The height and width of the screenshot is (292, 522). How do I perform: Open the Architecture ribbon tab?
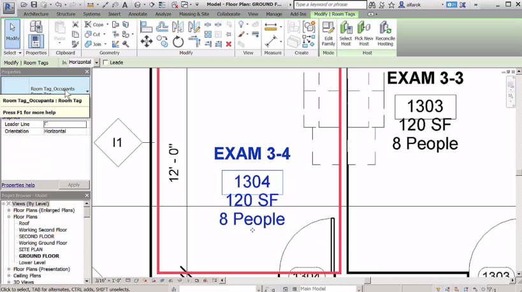pos(36,14)
